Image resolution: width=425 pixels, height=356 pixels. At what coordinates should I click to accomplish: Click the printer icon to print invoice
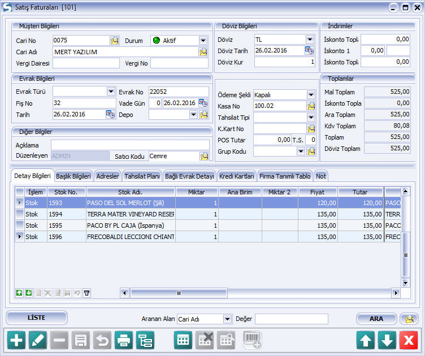(123, 340)
